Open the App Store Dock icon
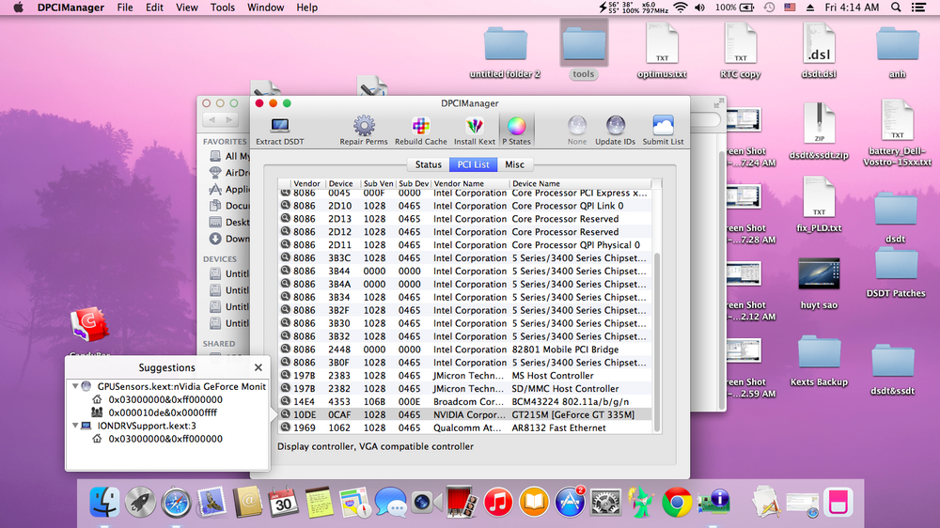 pos(569,503)
